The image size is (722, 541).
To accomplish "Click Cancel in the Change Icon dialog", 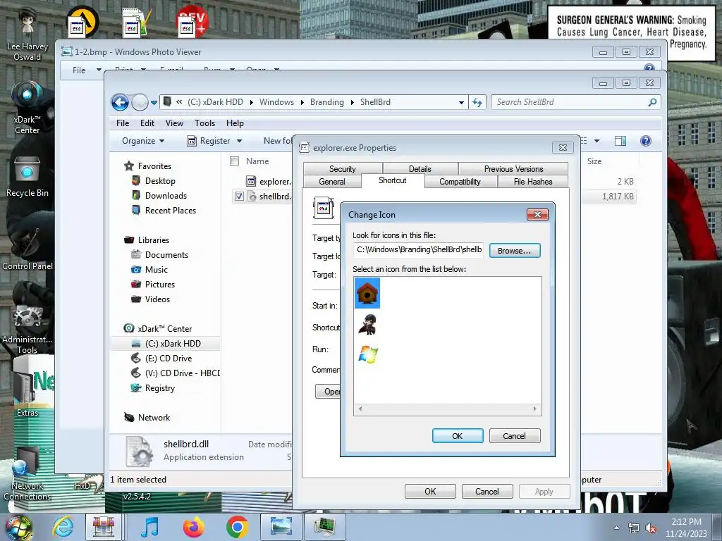I will [x=514, y=435].
